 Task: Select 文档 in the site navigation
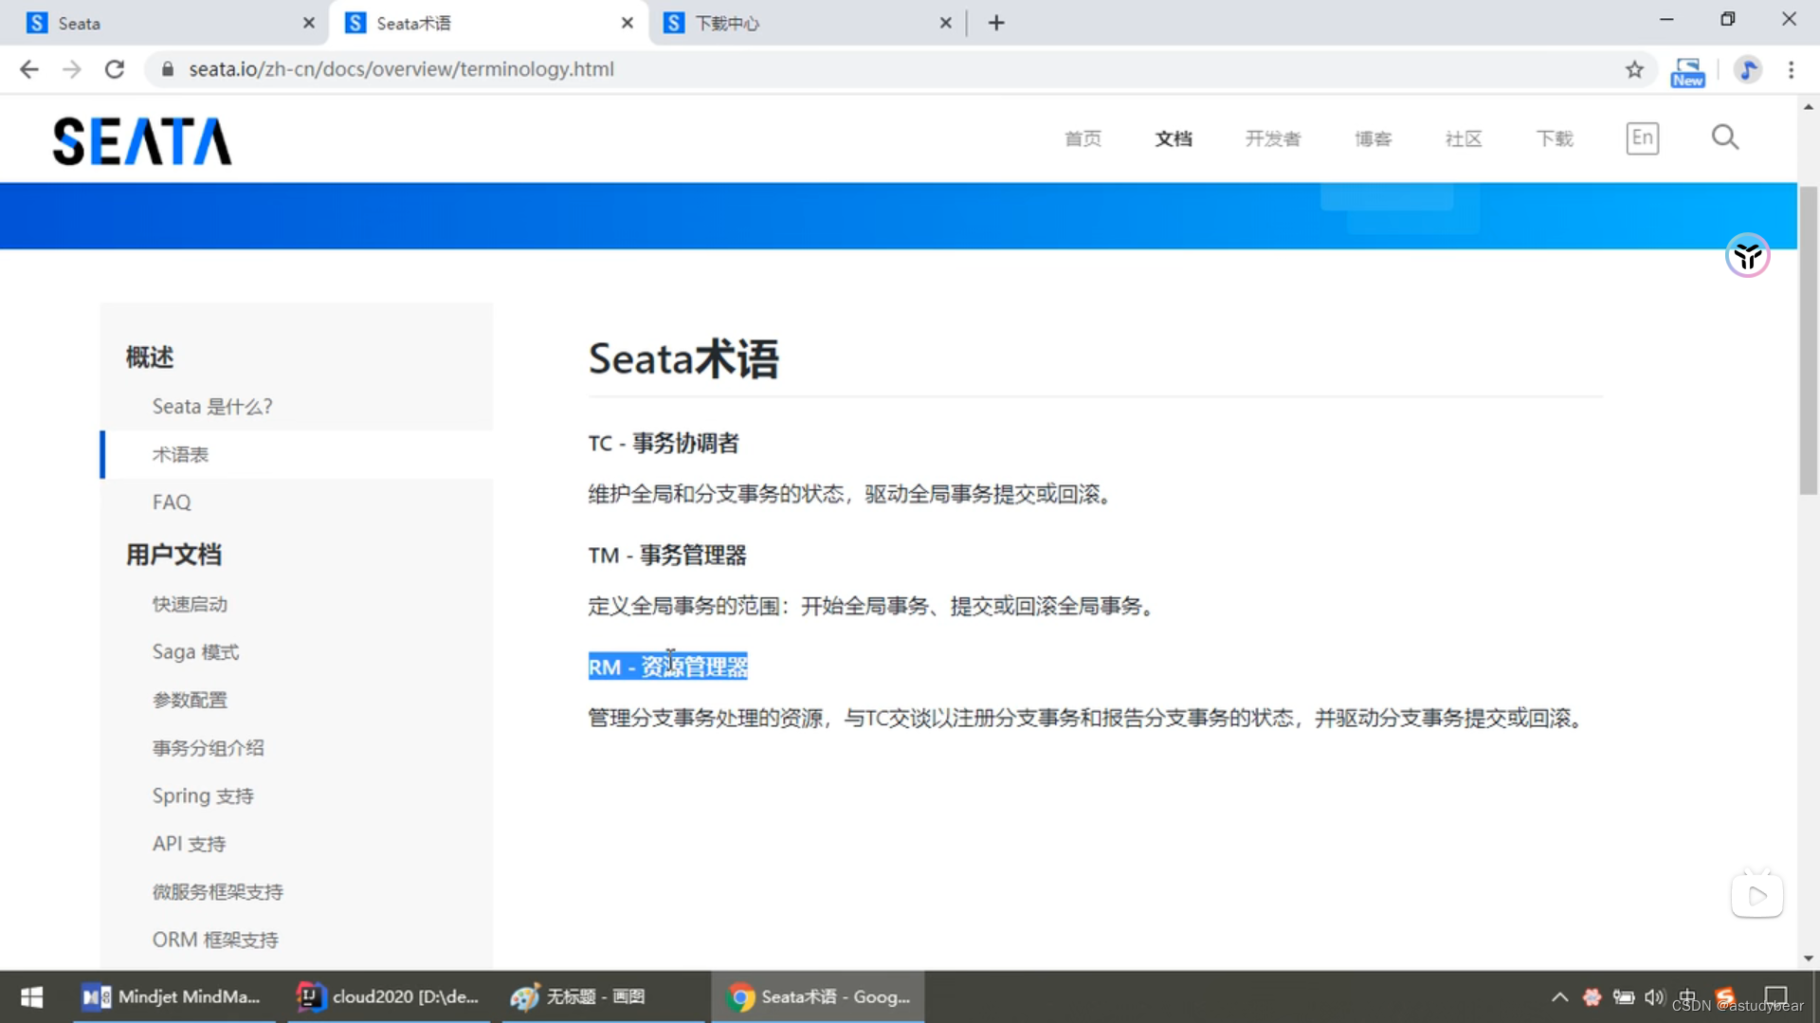[1173, 138]
